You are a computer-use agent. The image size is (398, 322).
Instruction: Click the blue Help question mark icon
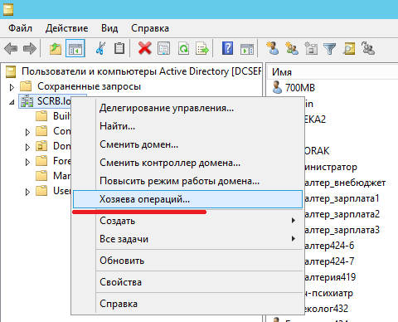coord(227,49)
